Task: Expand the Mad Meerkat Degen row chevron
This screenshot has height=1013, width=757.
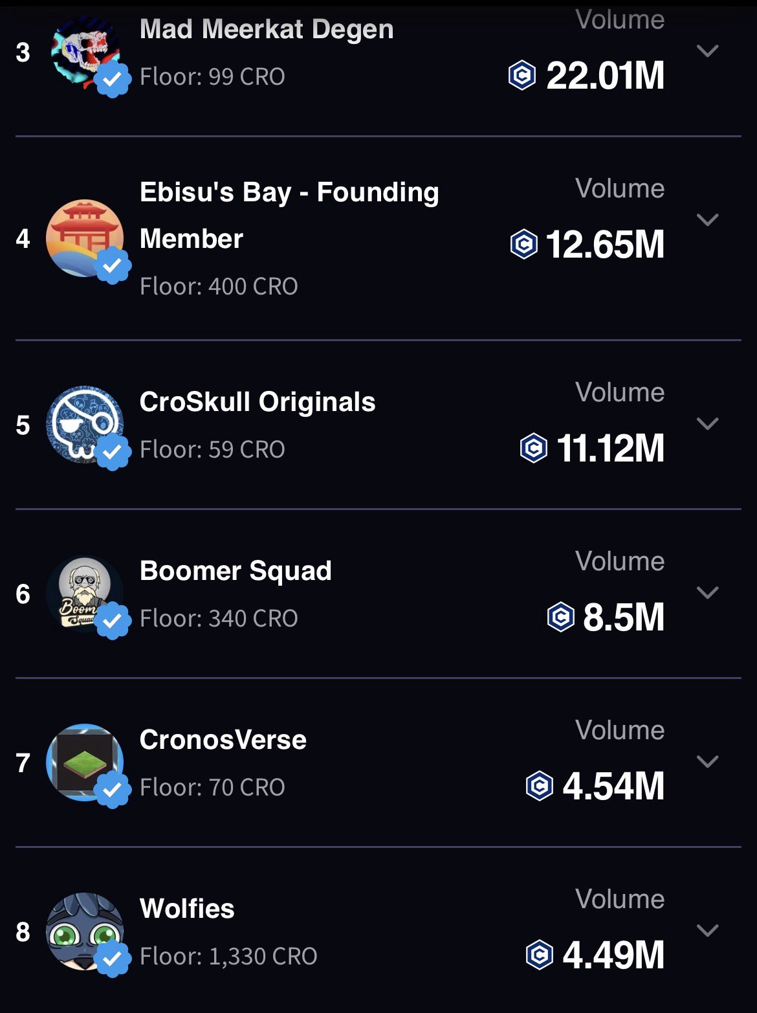Action: tap(708, 50)
